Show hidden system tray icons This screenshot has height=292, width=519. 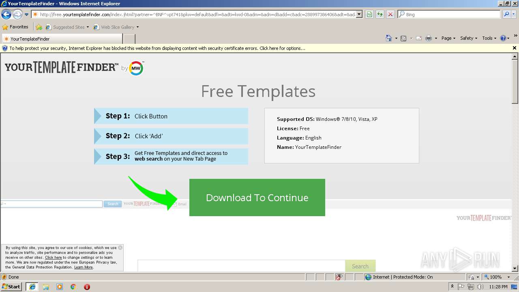coord(453,287)
